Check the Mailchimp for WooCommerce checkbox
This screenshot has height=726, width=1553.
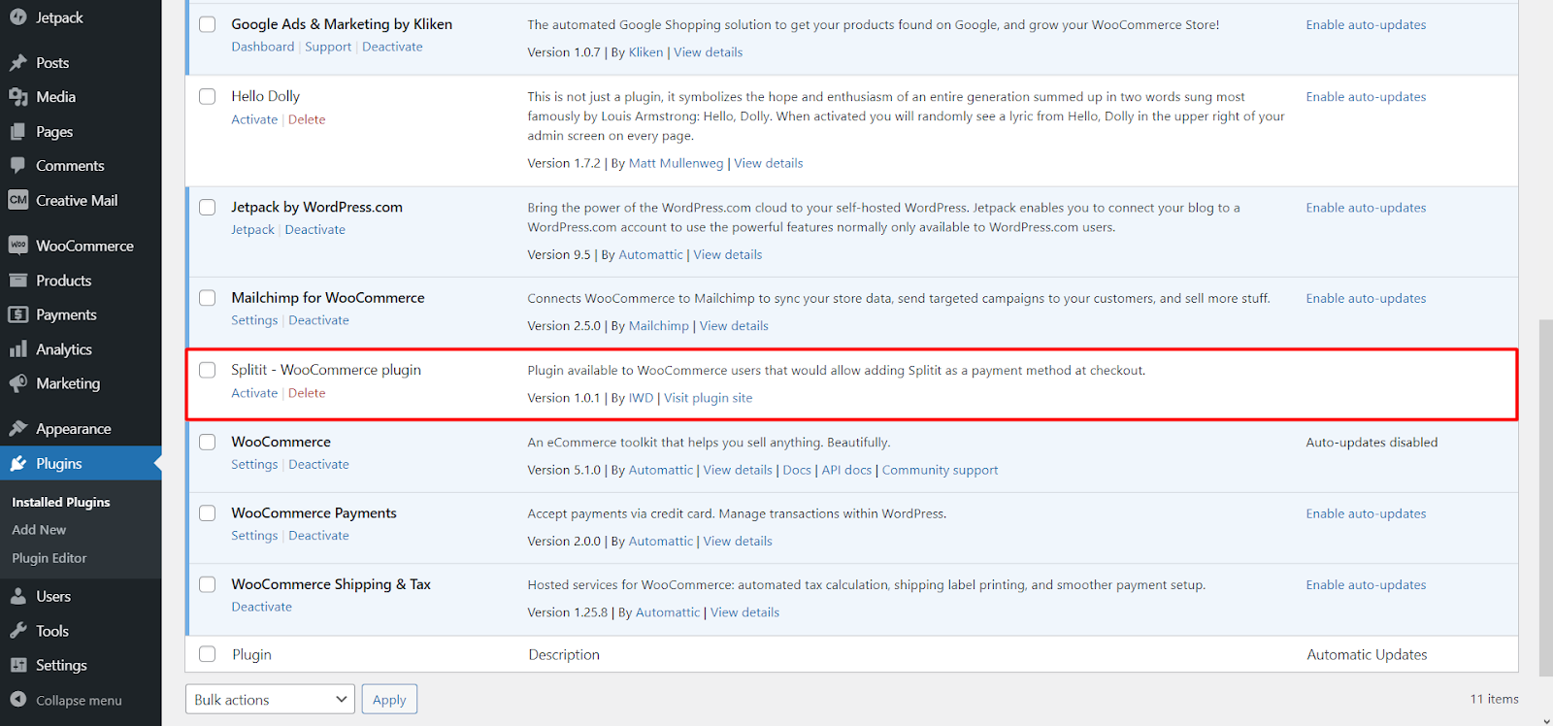pos(208,298)
